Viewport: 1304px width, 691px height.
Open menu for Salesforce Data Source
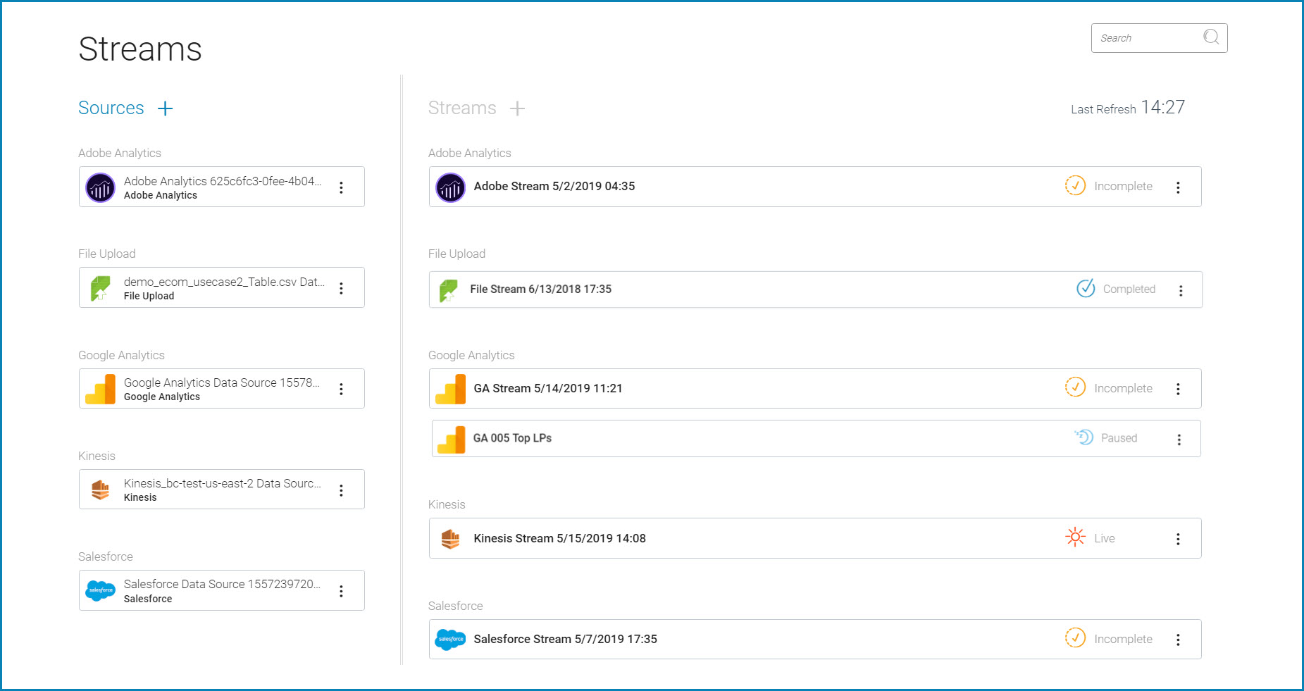(341, 591)
